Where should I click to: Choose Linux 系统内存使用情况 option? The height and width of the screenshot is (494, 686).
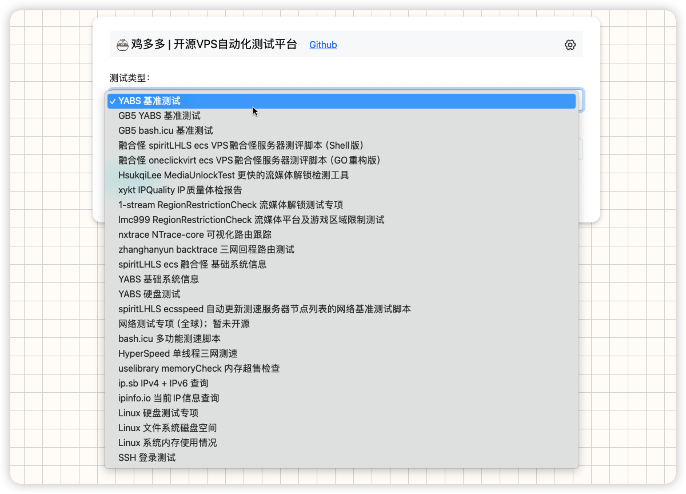167,443
